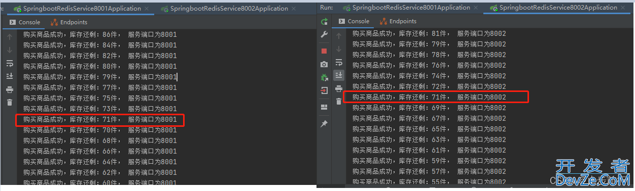Click the 8001 log line showing 75件
Viewport: 635px width, 191px height.
tap(100, 98)
